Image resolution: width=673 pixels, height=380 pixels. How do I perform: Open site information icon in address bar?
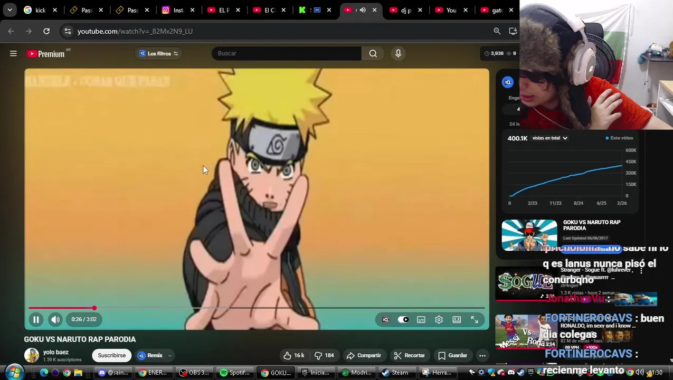68,31
